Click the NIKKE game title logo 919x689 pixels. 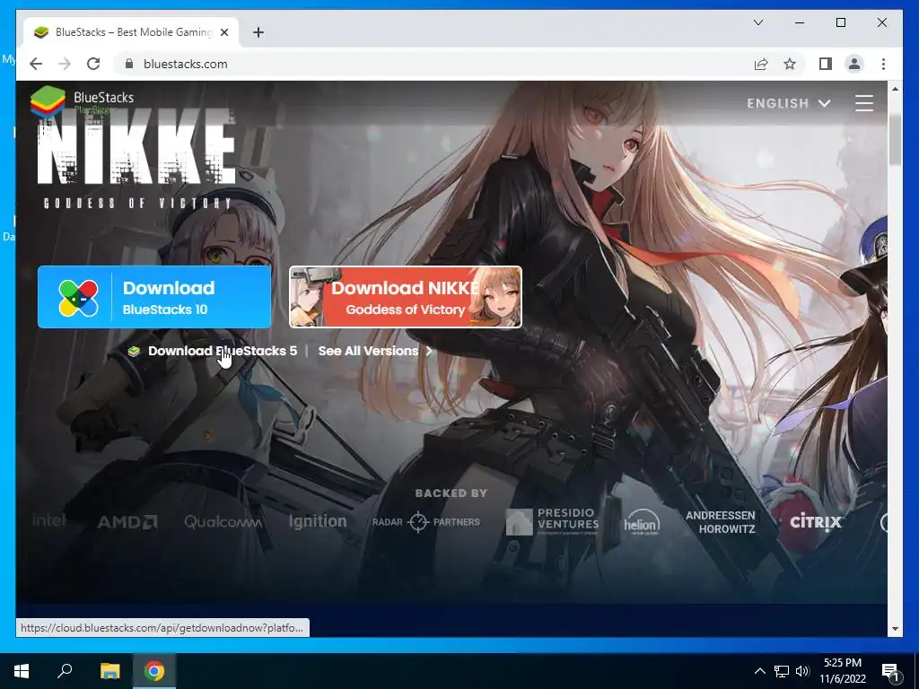point(136,159)
